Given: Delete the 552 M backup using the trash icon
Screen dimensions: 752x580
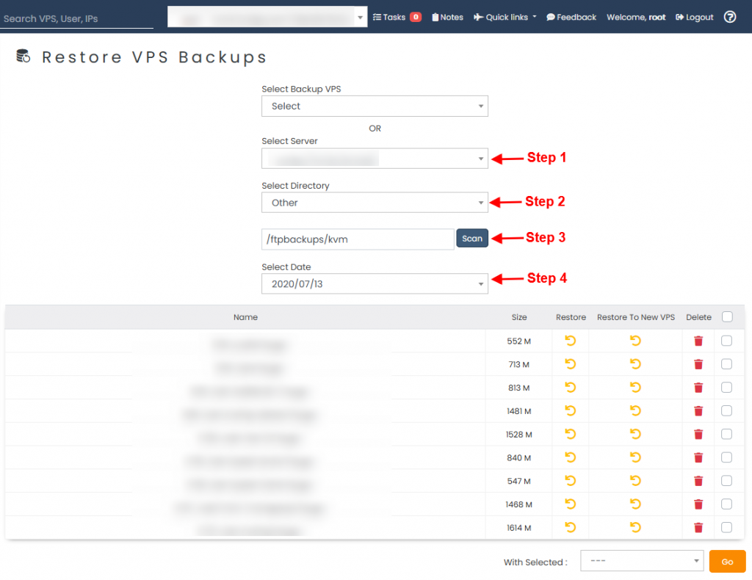Looking at the screenshot, I should click(x=698, y=341).
